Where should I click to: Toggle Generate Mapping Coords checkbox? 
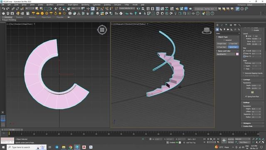(244, 73)
